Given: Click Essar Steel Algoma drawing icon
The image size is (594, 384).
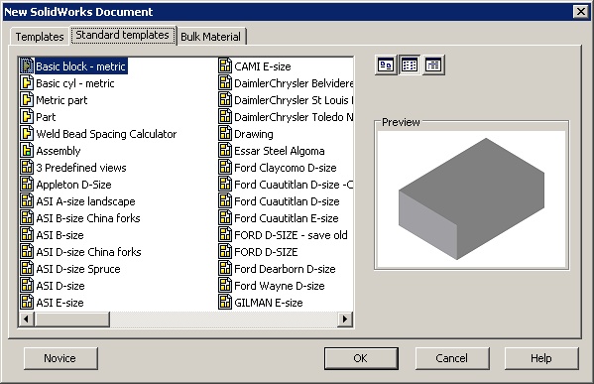Looking at the screenshot, I should (x=225, y=151).
